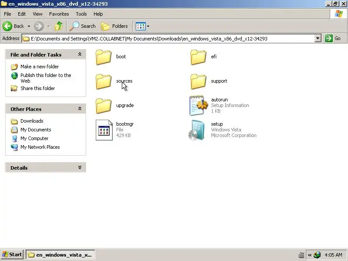Click the 'support' folder name label
The width and height of the screenshot is (348, 261).
tap(219, 81)
